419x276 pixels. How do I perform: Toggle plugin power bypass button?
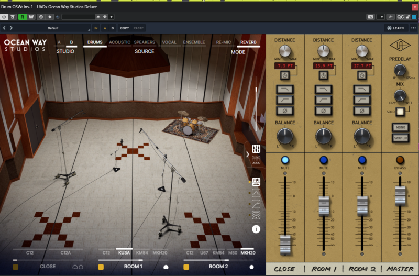(x=4, y=17)
